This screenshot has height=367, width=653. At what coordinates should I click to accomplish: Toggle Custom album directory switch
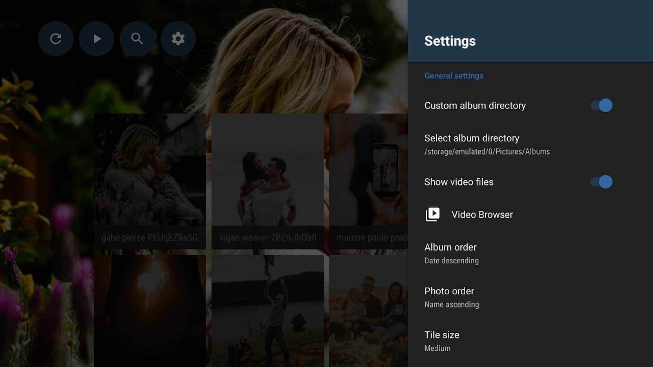[x=601, y=106]
